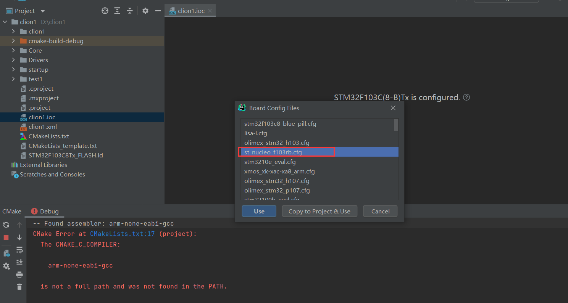Toggle scroll to end icon
Image resolution: width=568 pixels, height=303 pixels.
point(19,262)
